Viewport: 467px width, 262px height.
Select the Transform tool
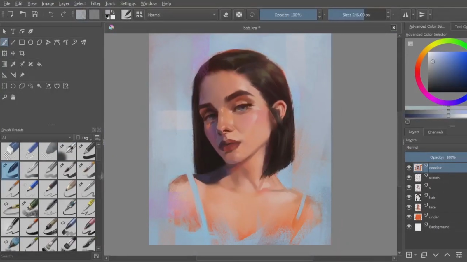pyautogui.click(x=4, y=53)
